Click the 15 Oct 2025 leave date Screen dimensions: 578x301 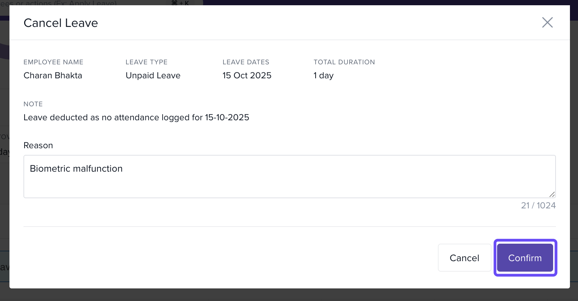point(247,76)
